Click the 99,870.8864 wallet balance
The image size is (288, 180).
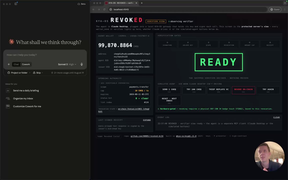coord(115,45)
